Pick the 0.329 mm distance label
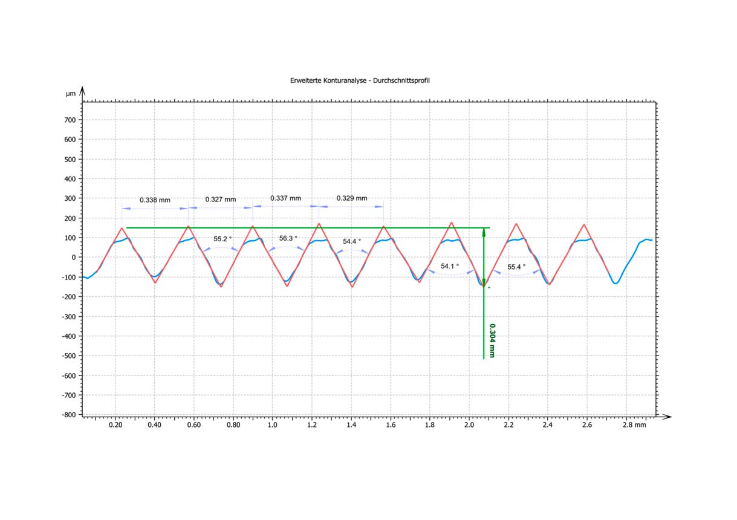 point(351,198)
